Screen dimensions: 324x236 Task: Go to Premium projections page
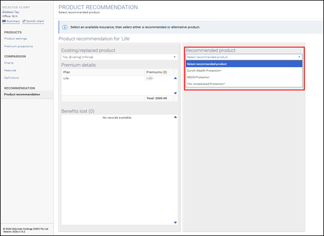18,46
